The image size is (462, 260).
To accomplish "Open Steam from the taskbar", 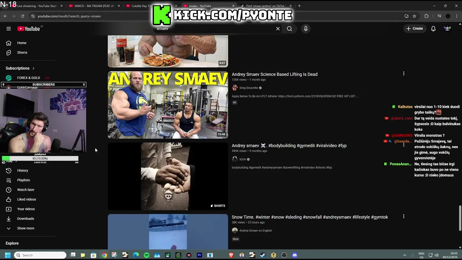I will pos(263,255).
